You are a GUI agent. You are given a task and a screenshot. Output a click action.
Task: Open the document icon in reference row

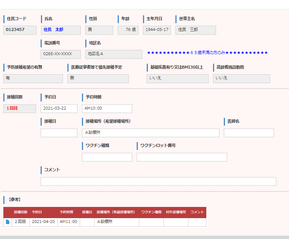7,222
